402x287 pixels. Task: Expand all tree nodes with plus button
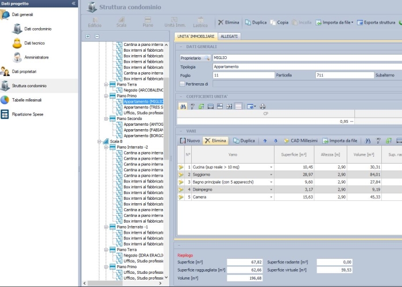click(x=88, y=36)
